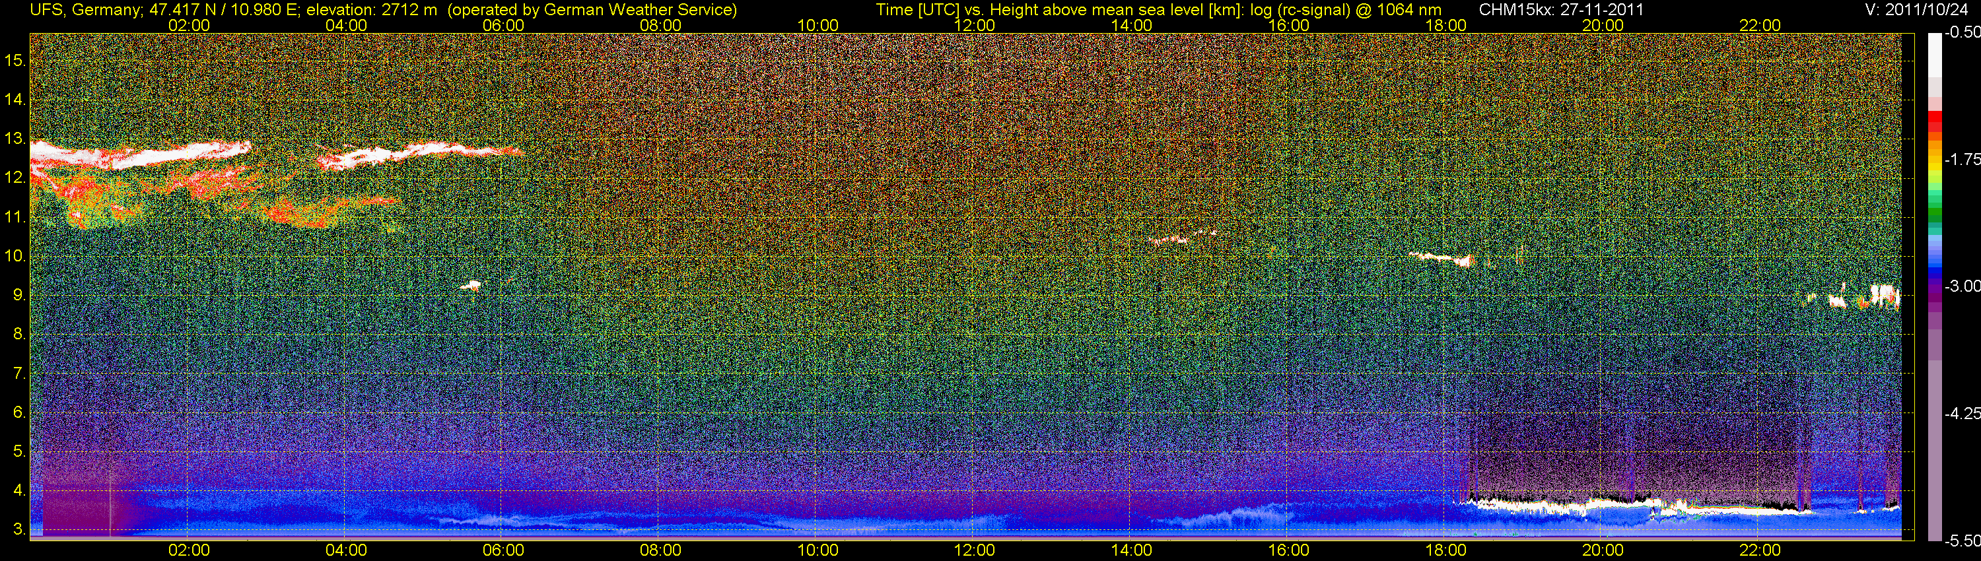The image size is (1981, 561).
Task: Click "10:00" on the lower time axis
Action: [x=817, y=550]
